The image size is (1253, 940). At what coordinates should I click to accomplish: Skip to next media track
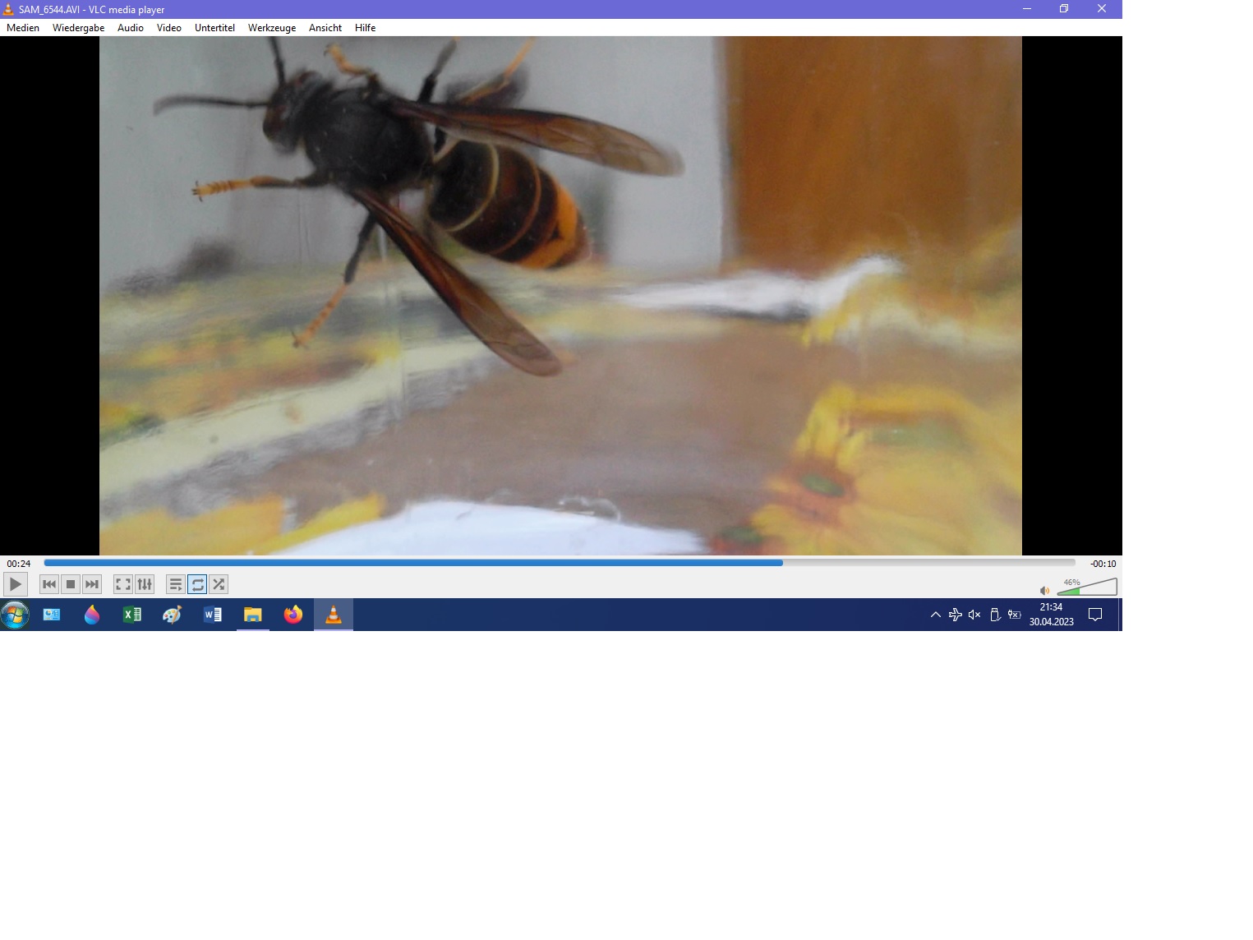point(92,584)
